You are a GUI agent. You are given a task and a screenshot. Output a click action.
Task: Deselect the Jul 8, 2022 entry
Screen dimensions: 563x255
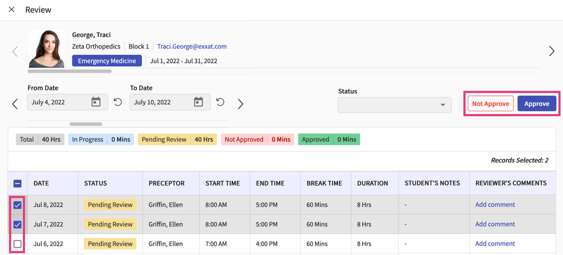point(17,205)
